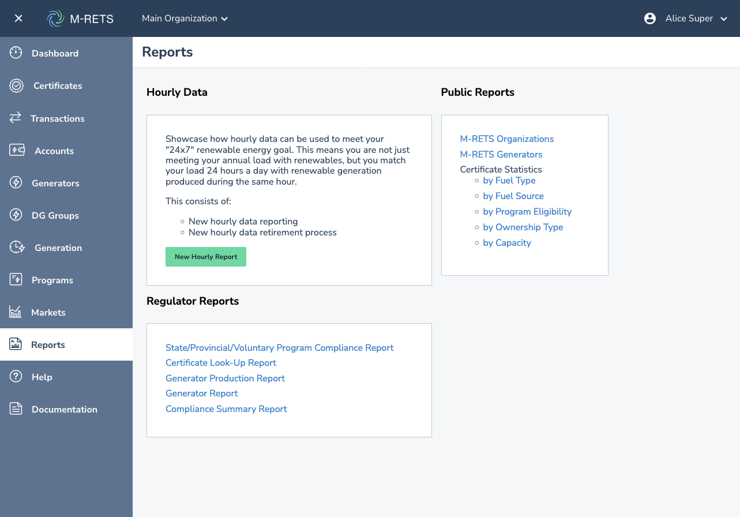Click the Alice Super user name
Image resolution: width=740 pixels, height=517 pixels.
689,18
